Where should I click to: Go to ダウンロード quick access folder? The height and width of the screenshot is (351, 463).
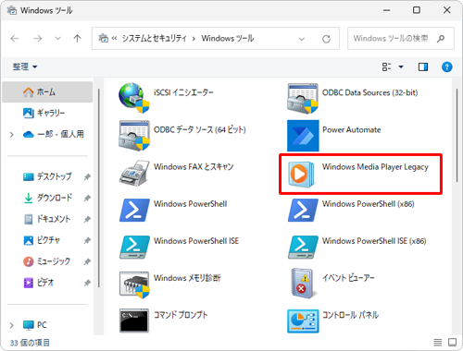[x=47, y=198]
